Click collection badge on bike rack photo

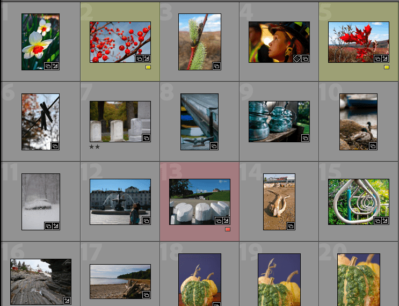click(x=378, y=221)
